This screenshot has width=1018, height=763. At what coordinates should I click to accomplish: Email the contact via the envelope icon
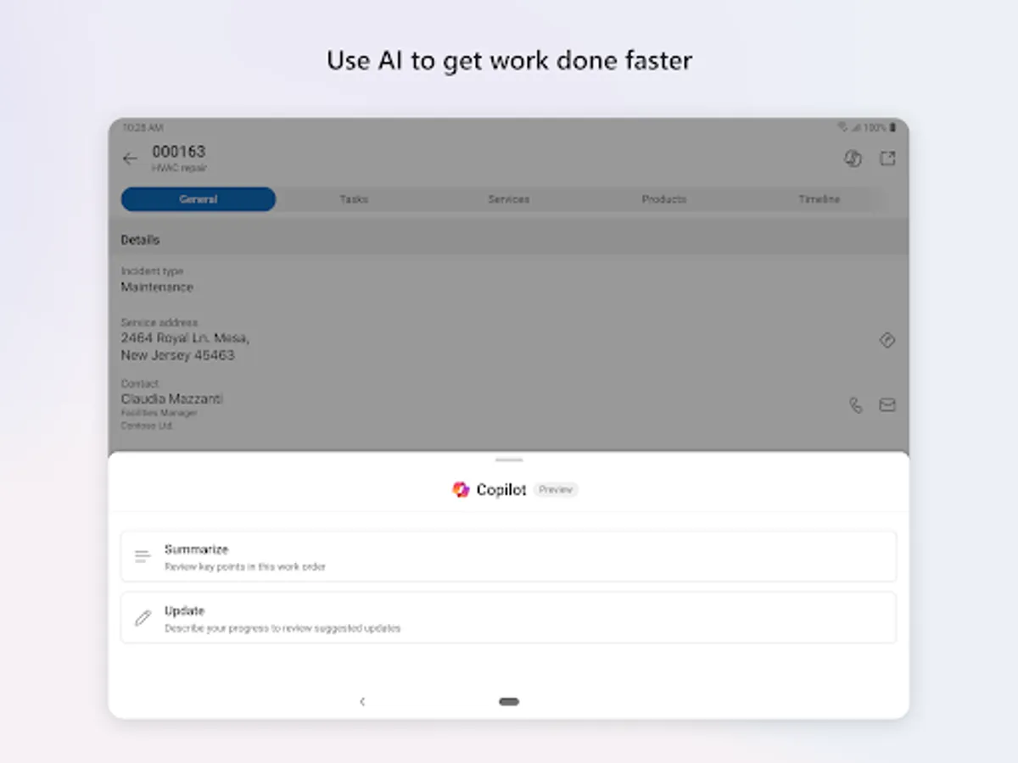[887, 405]
